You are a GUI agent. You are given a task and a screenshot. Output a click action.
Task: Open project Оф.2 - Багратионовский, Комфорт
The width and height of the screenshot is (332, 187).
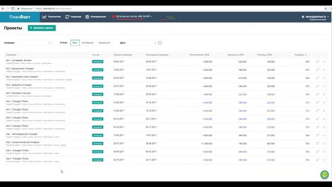[x=23, y=142]
